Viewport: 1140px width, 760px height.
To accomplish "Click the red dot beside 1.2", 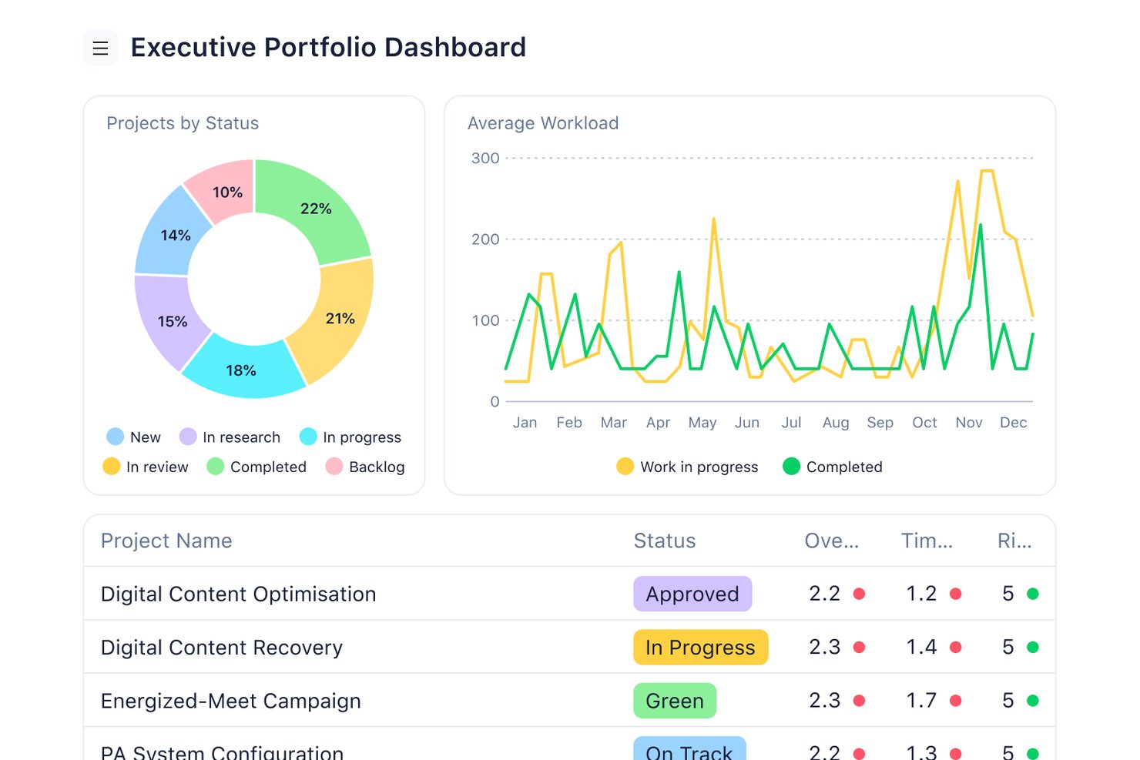I will (x=956, y=594).
